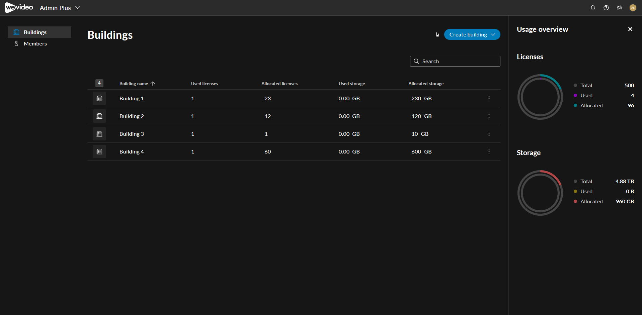Click the Storage donut chart
The height and width of the screenshot is (315, 642).
[x=540, y=193]
